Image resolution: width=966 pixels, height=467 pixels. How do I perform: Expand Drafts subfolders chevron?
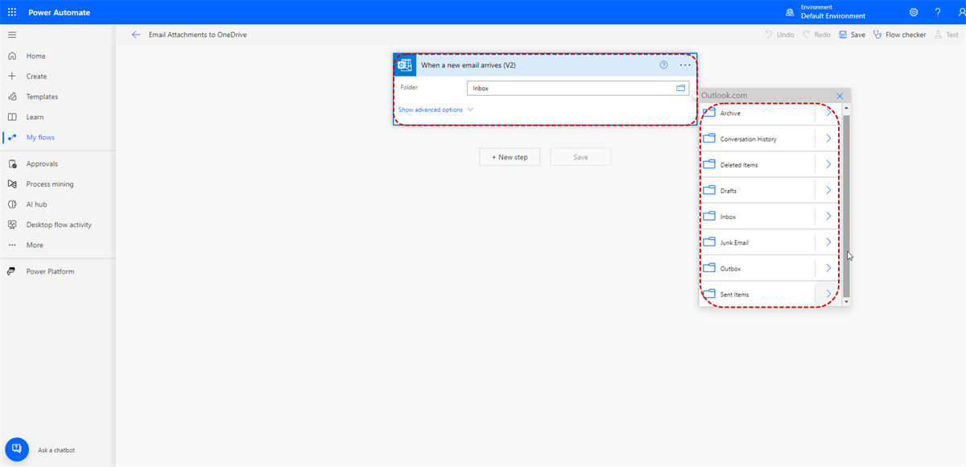(828, 190)
